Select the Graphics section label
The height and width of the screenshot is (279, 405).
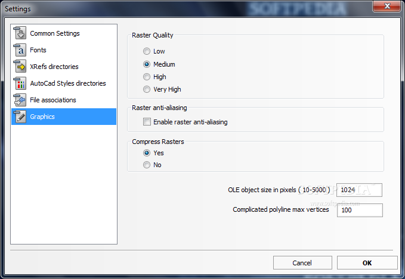(x=42, y=117)
